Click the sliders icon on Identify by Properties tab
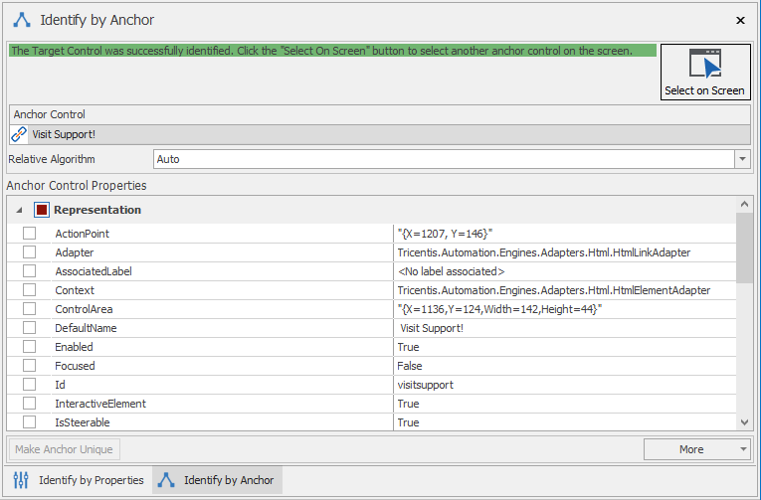 point(21,480)
